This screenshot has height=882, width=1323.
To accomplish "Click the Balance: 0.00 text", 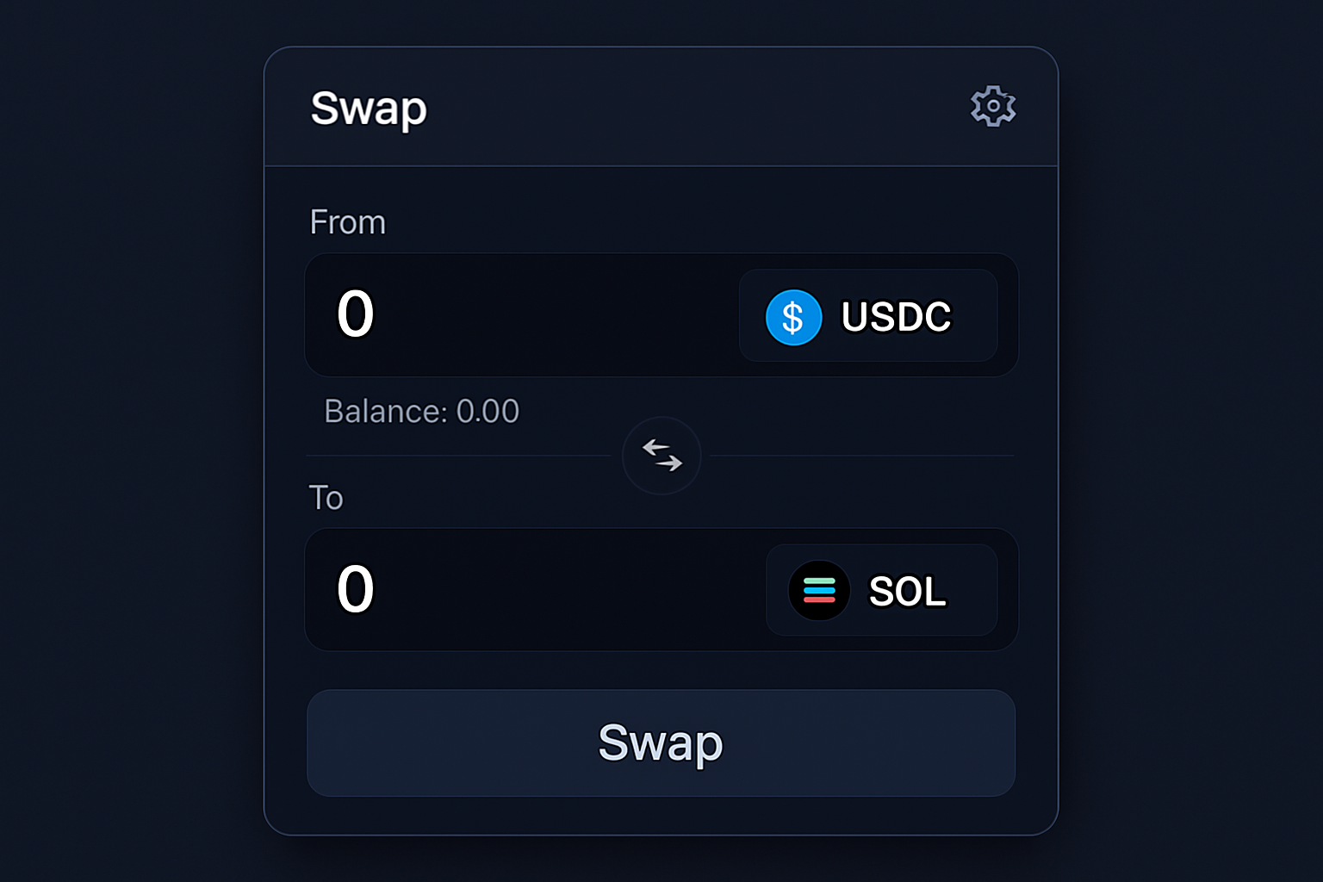I will pos(422,412).
